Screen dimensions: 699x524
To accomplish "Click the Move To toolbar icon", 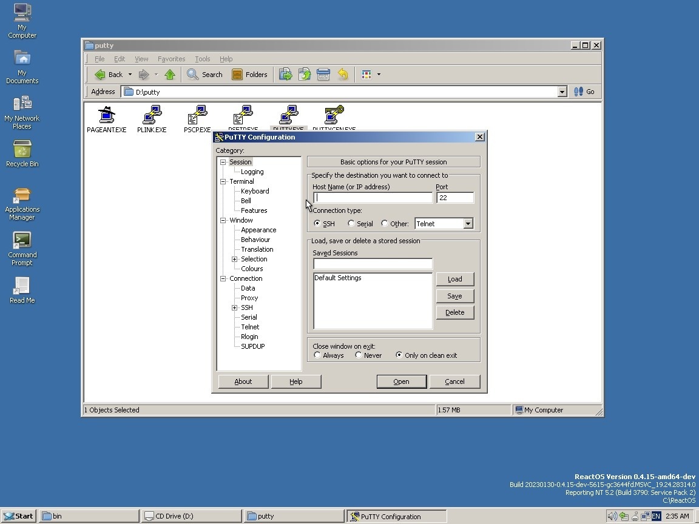I will [x=285, y=75].
